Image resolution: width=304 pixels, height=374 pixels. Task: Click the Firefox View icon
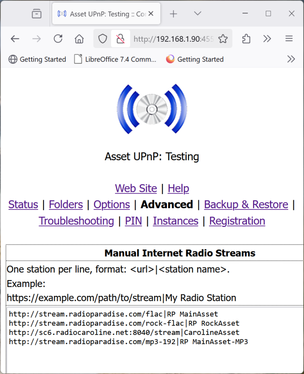point(36,14)
